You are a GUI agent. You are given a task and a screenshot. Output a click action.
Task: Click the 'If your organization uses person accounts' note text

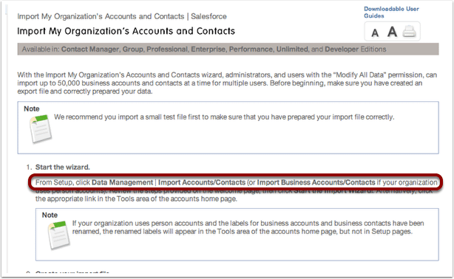(248, 227)
